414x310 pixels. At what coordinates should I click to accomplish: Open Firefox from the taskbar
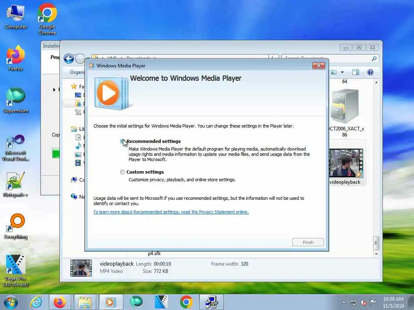60,302
